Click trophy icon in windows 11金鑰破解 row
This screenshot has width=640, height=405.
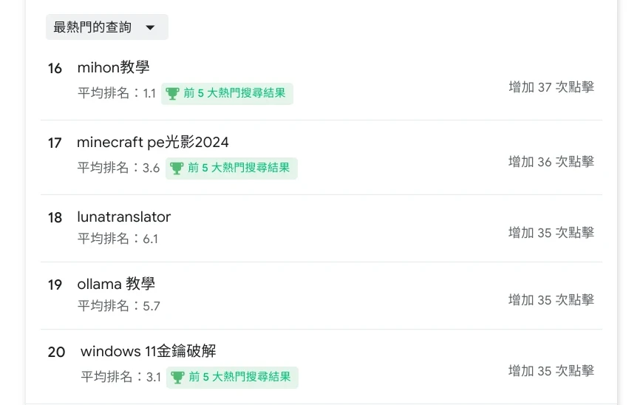(x=177, y=378)
